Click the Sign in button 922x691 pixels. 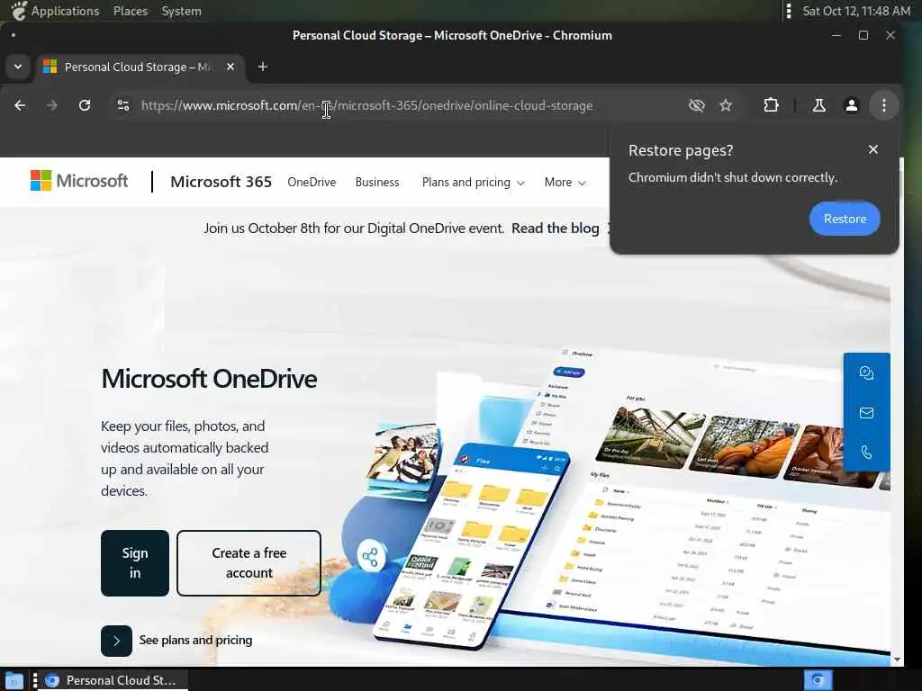coord(135,563)
